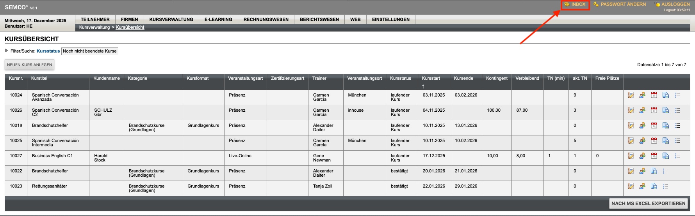Open list icon for course 10024

pyautogui.click(x=677, y=95)
